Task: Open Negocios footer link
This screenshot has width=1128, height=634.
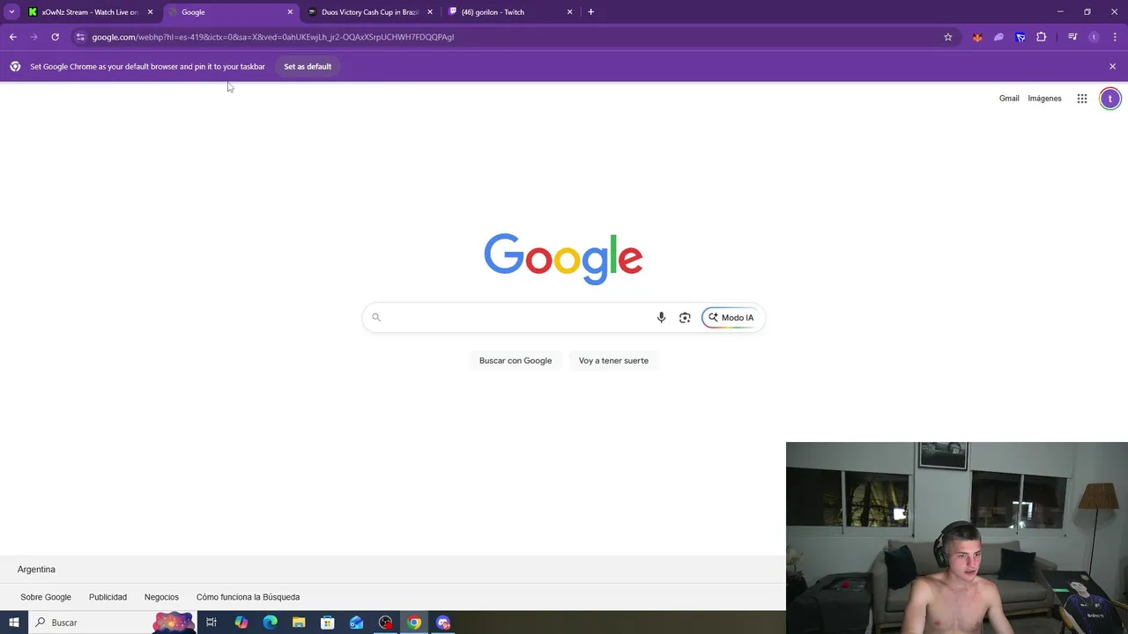Action: click(161, 597)
